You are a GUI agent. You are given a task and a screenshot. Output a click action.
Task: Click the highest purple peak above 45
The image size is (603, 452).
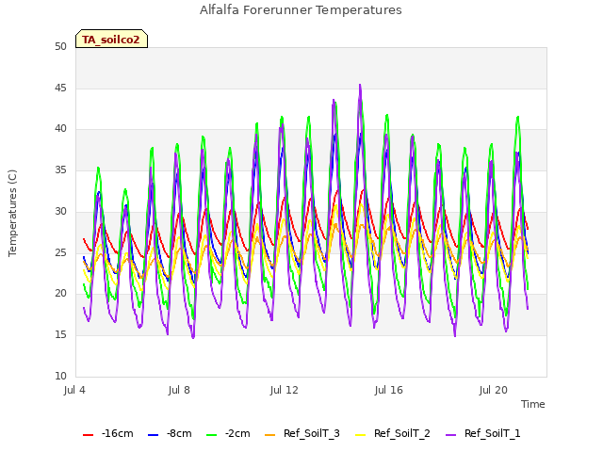pyautogui.click(x=360, y=86)
